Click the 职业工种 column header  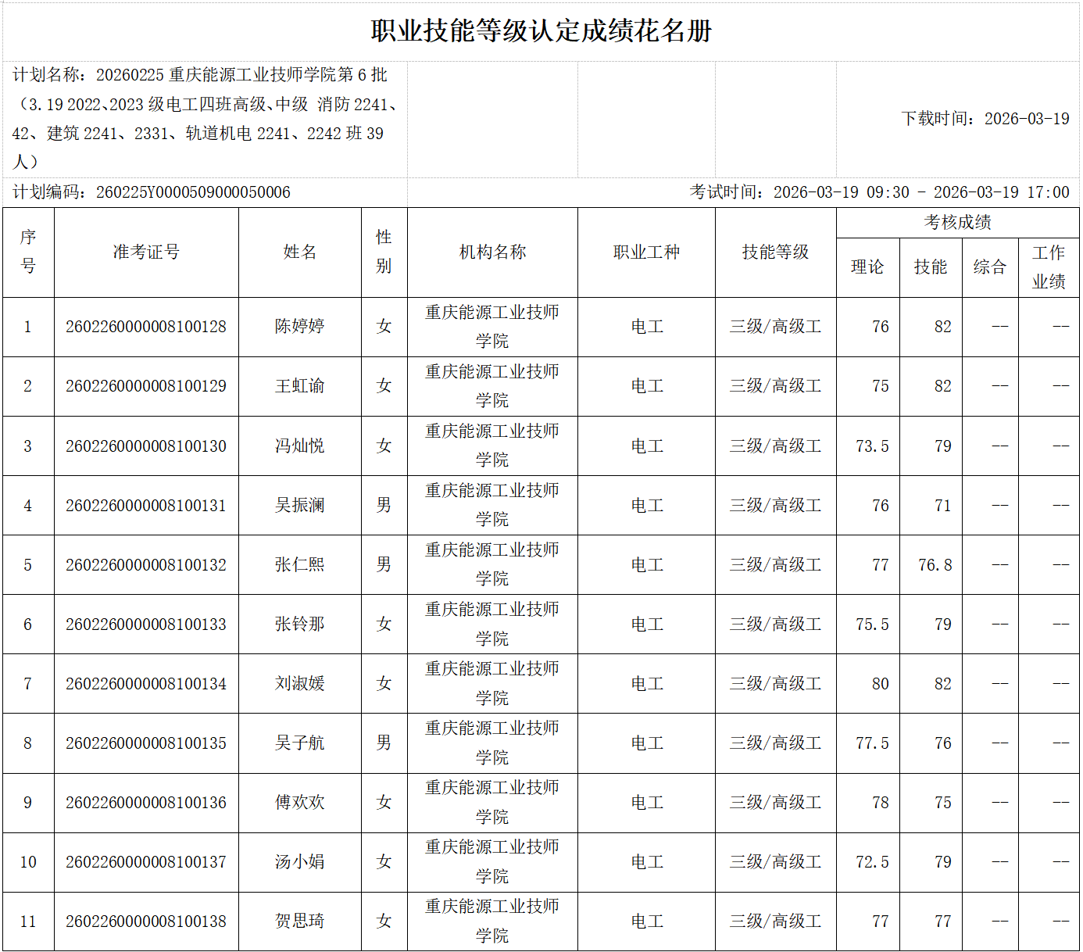point(646,252)
